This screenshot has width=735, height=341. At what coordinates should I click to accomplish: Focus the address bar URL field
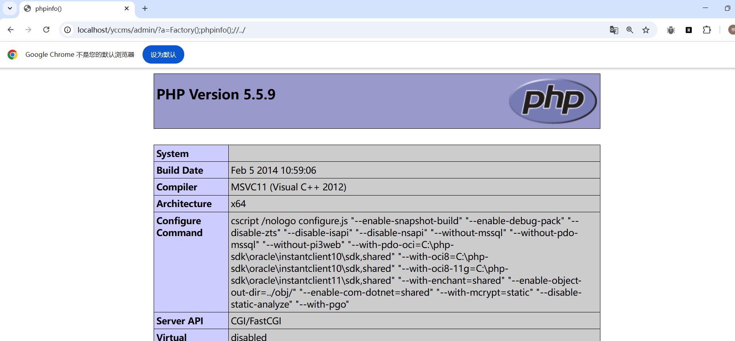pos(318,30)
